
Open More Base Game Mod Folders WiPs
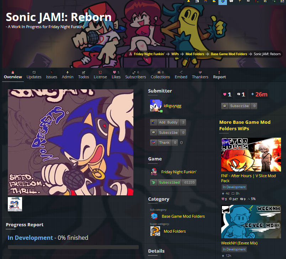tap(245, 125)
